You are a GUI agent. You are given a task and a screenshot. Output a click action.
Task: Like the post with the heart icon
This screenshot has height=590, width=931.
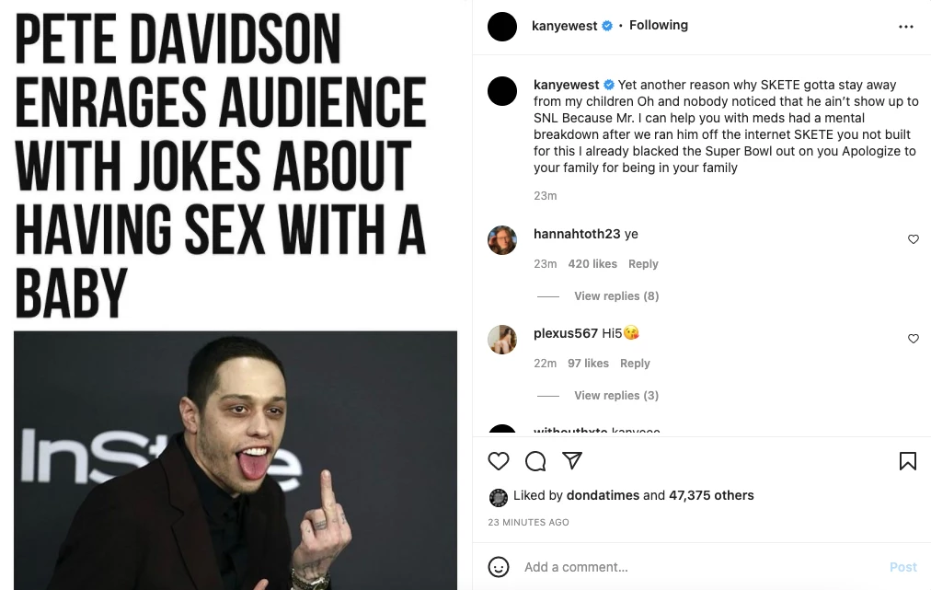tap(498, 461)
